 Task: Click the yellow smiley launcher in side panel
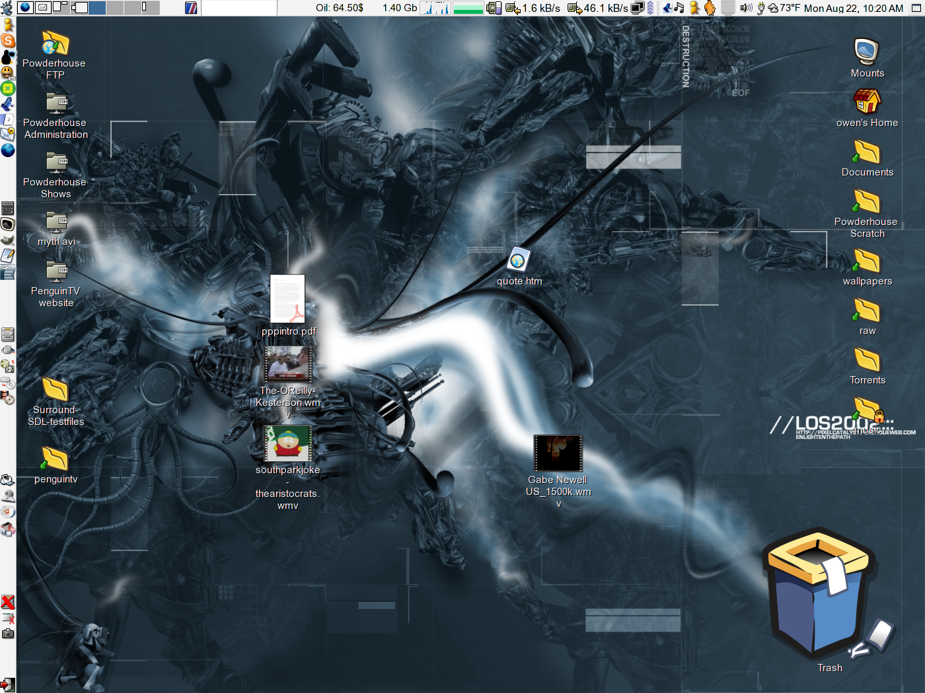click(8, 73)
